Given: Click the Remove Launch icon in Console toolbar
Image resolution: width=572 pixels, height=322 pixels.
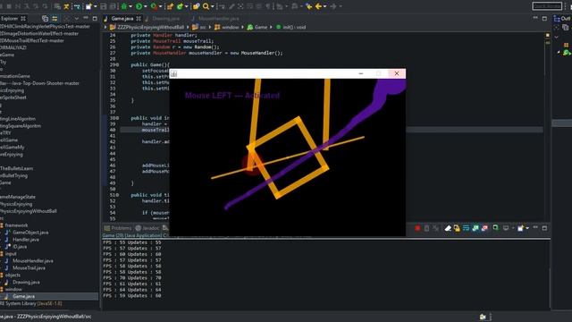Looking at the screenshot, I should (x=426, y=228).
